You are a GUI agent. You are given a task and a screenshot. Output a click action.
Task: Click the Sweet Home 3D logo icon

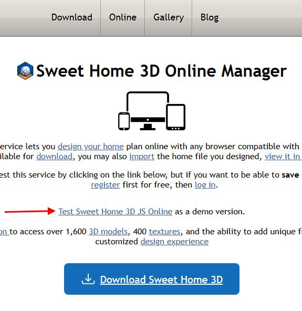point(25,70)
